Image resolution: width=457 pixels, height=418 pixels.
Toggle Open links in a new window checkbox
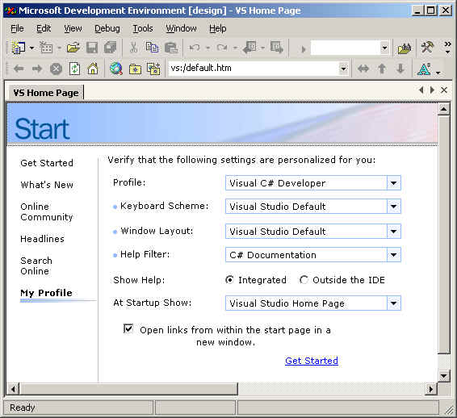click(x=128, y=328)
